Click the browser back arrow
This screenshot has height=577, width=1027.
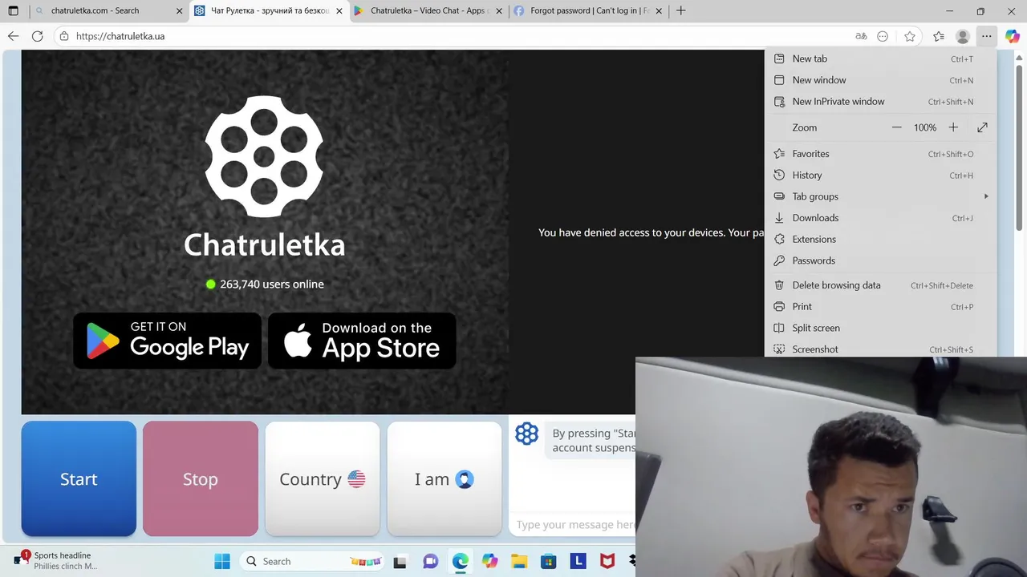coord(13,36)
